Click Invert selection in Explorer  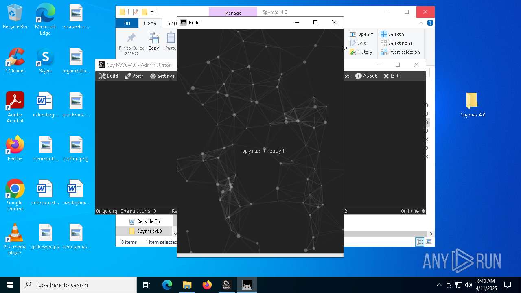400,52
